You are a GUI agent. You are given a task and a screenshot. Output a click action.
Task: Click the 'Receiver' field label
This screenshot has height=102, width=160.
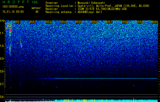pos(52,9)
